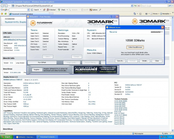Click Details... in Score dialog
This screenshot has width=174, height=139.
(x=145, y=61)
